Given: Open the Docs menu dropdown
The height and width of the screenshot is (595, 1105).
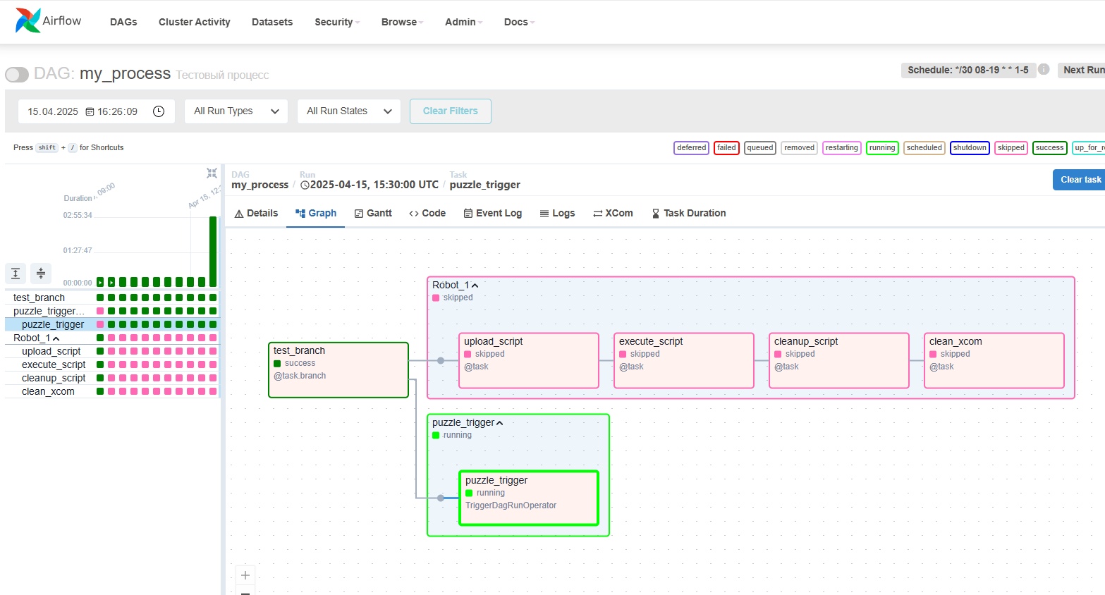Looking at the screenshot, I should click(520, 22).
